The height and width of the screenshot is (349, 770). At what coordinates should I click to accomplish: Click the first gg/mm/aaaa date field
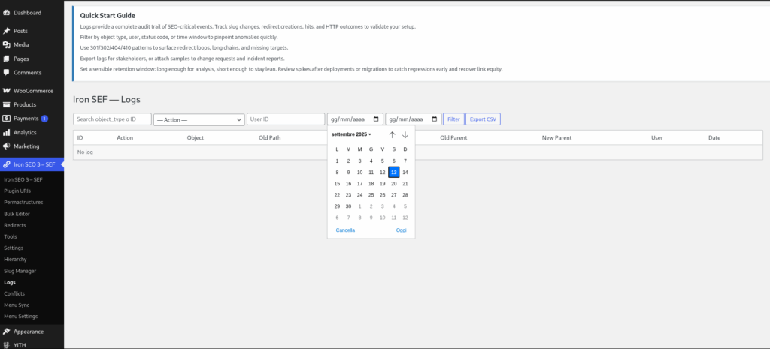point(355,119)
